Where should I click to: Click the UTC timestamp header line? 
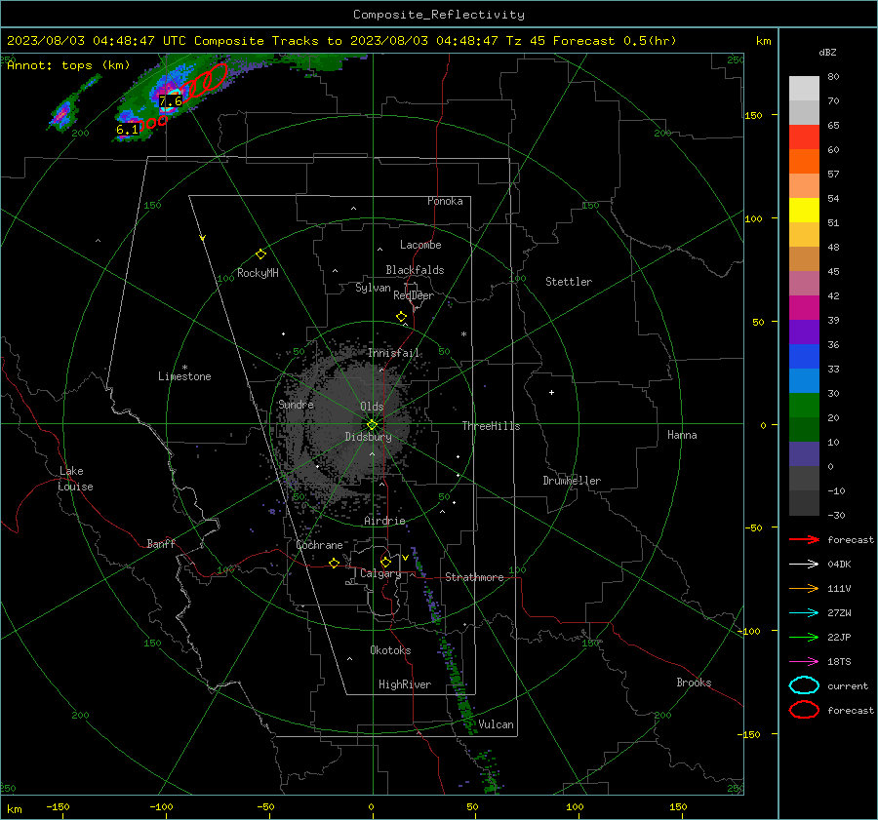coord(341,41)
